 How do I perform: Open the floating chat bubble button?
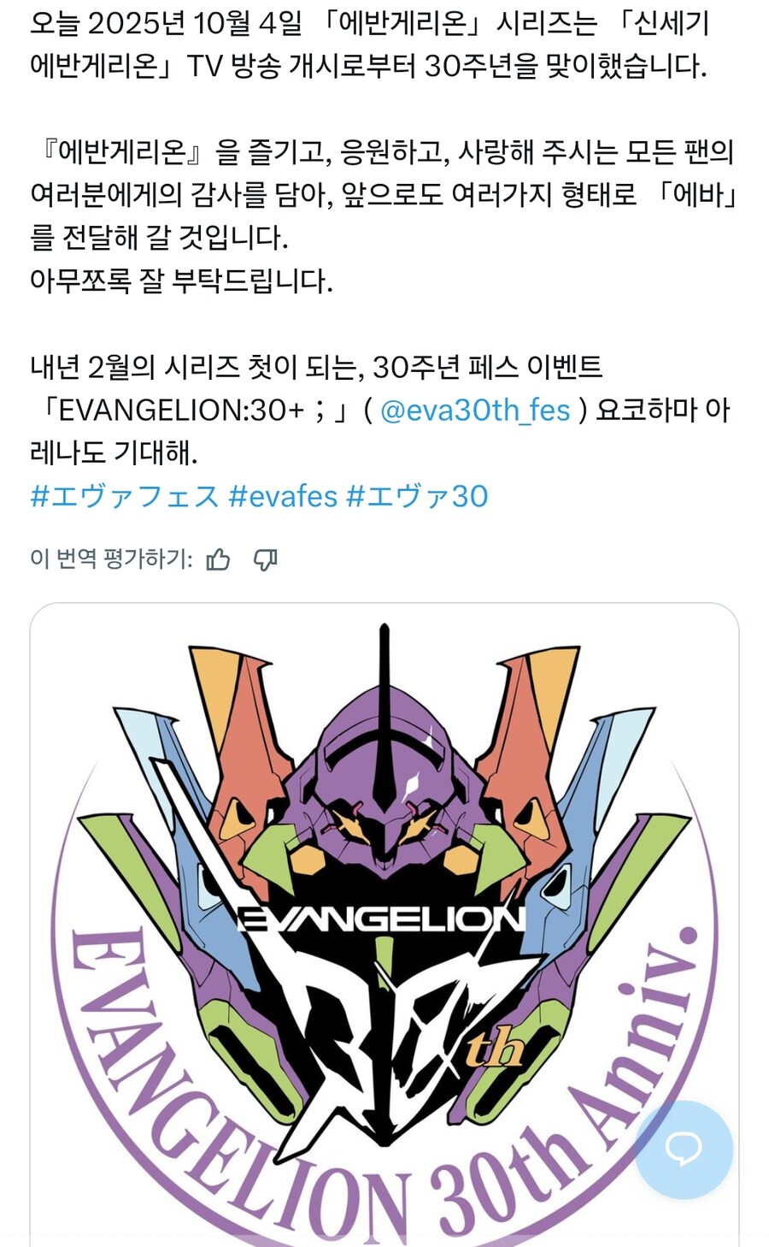pyautogui.click(x=684, y=1149)
